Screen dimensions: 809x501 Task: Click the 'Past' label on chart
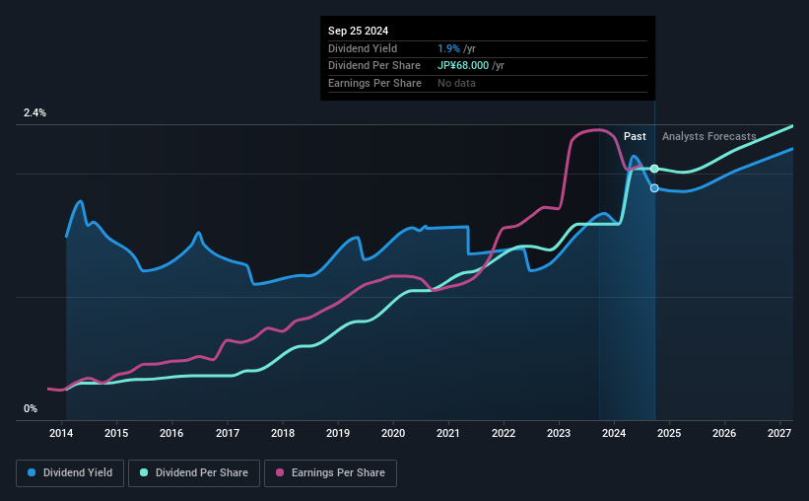635,136
